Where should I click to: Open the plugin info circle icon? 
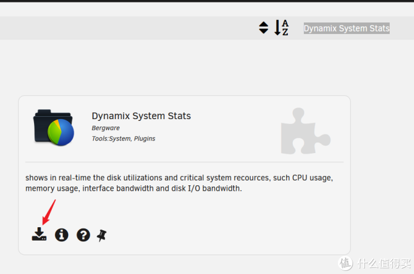click(61, 235)
